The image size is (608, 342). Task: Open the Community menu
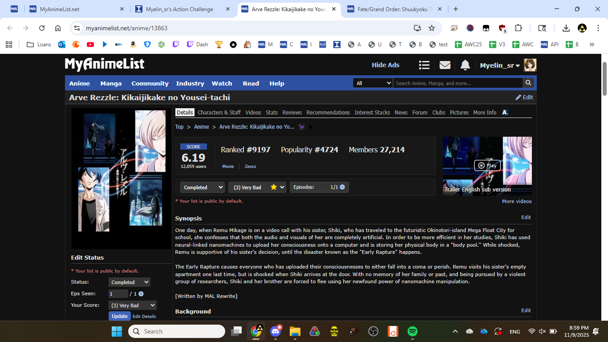[150, 83]
